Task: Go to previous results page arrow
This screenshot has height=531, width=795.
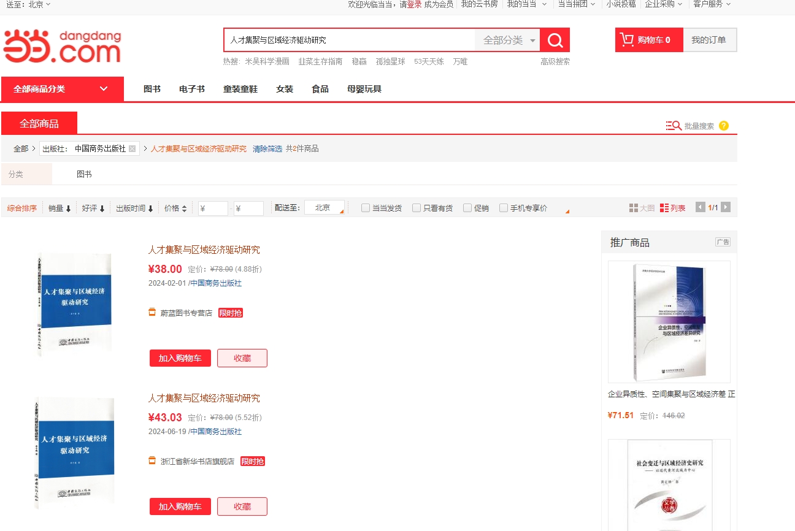Action: click(x=700, y=207)
